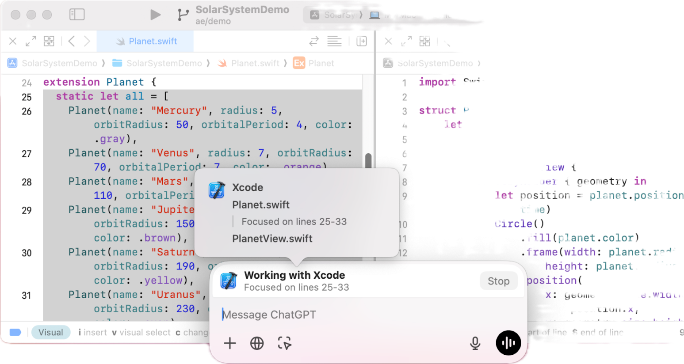This screenshot has width=684, height=364.
Task: Click the Xcode app icon in popover
Action: [x=217, y=190]
